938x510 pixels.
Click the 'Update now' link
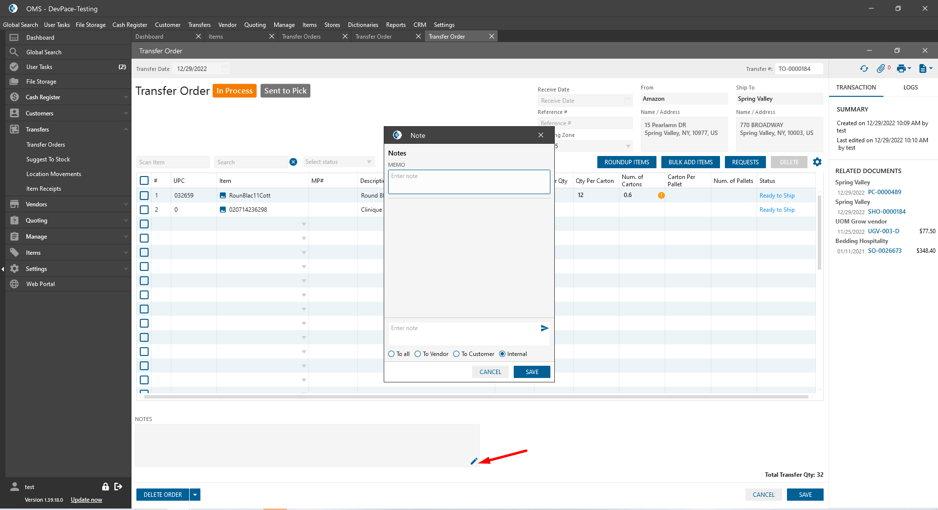(x=87, y=500)
